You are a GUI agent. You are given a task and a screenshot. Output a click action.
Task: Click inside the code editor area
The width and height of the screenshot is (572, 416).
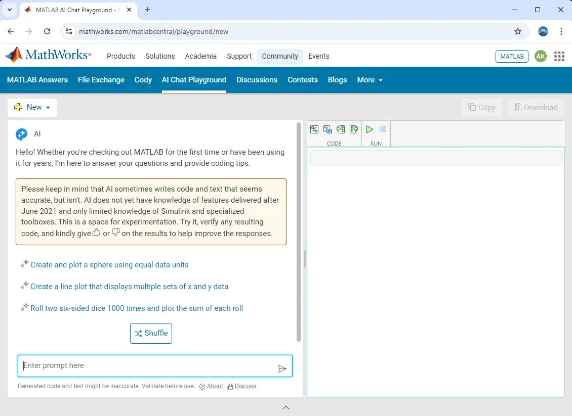click(x=435, y=272)
